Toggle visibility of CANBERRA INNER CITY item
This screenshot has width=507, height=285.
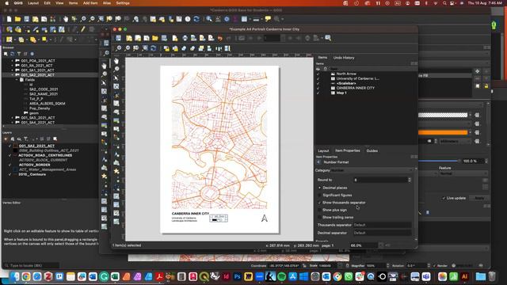[318, 88]
